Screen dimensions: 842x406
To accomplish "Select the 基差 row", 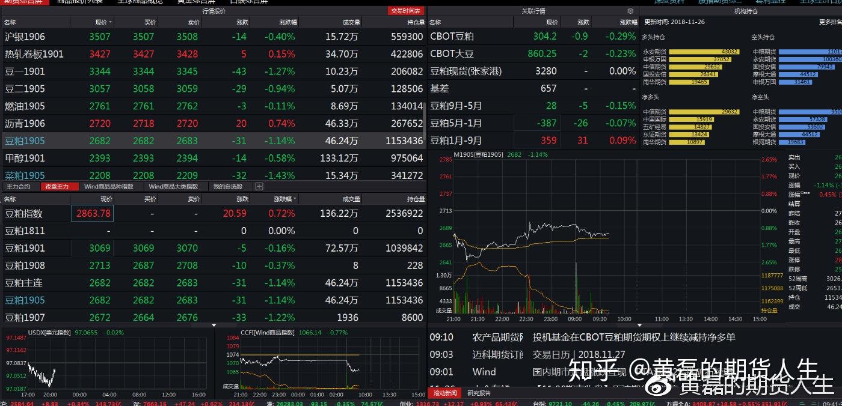I will click(x=533, y=88).
